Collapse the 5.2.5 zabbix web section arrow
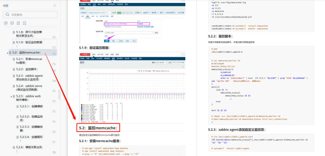Screen dimensions: 325x156 pos(11,96)
